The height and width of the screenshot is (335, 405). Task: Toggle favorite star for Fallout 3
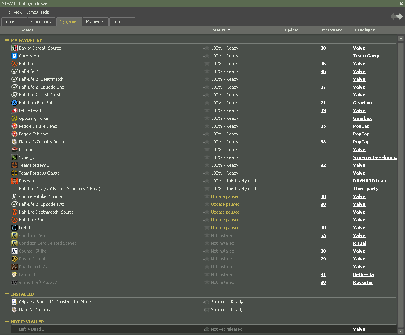[x=206, y=274]
